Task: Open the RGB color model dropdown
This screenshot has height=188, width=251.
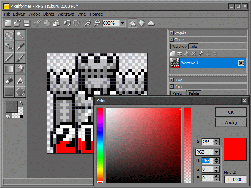Action: (x=216, y=152)
